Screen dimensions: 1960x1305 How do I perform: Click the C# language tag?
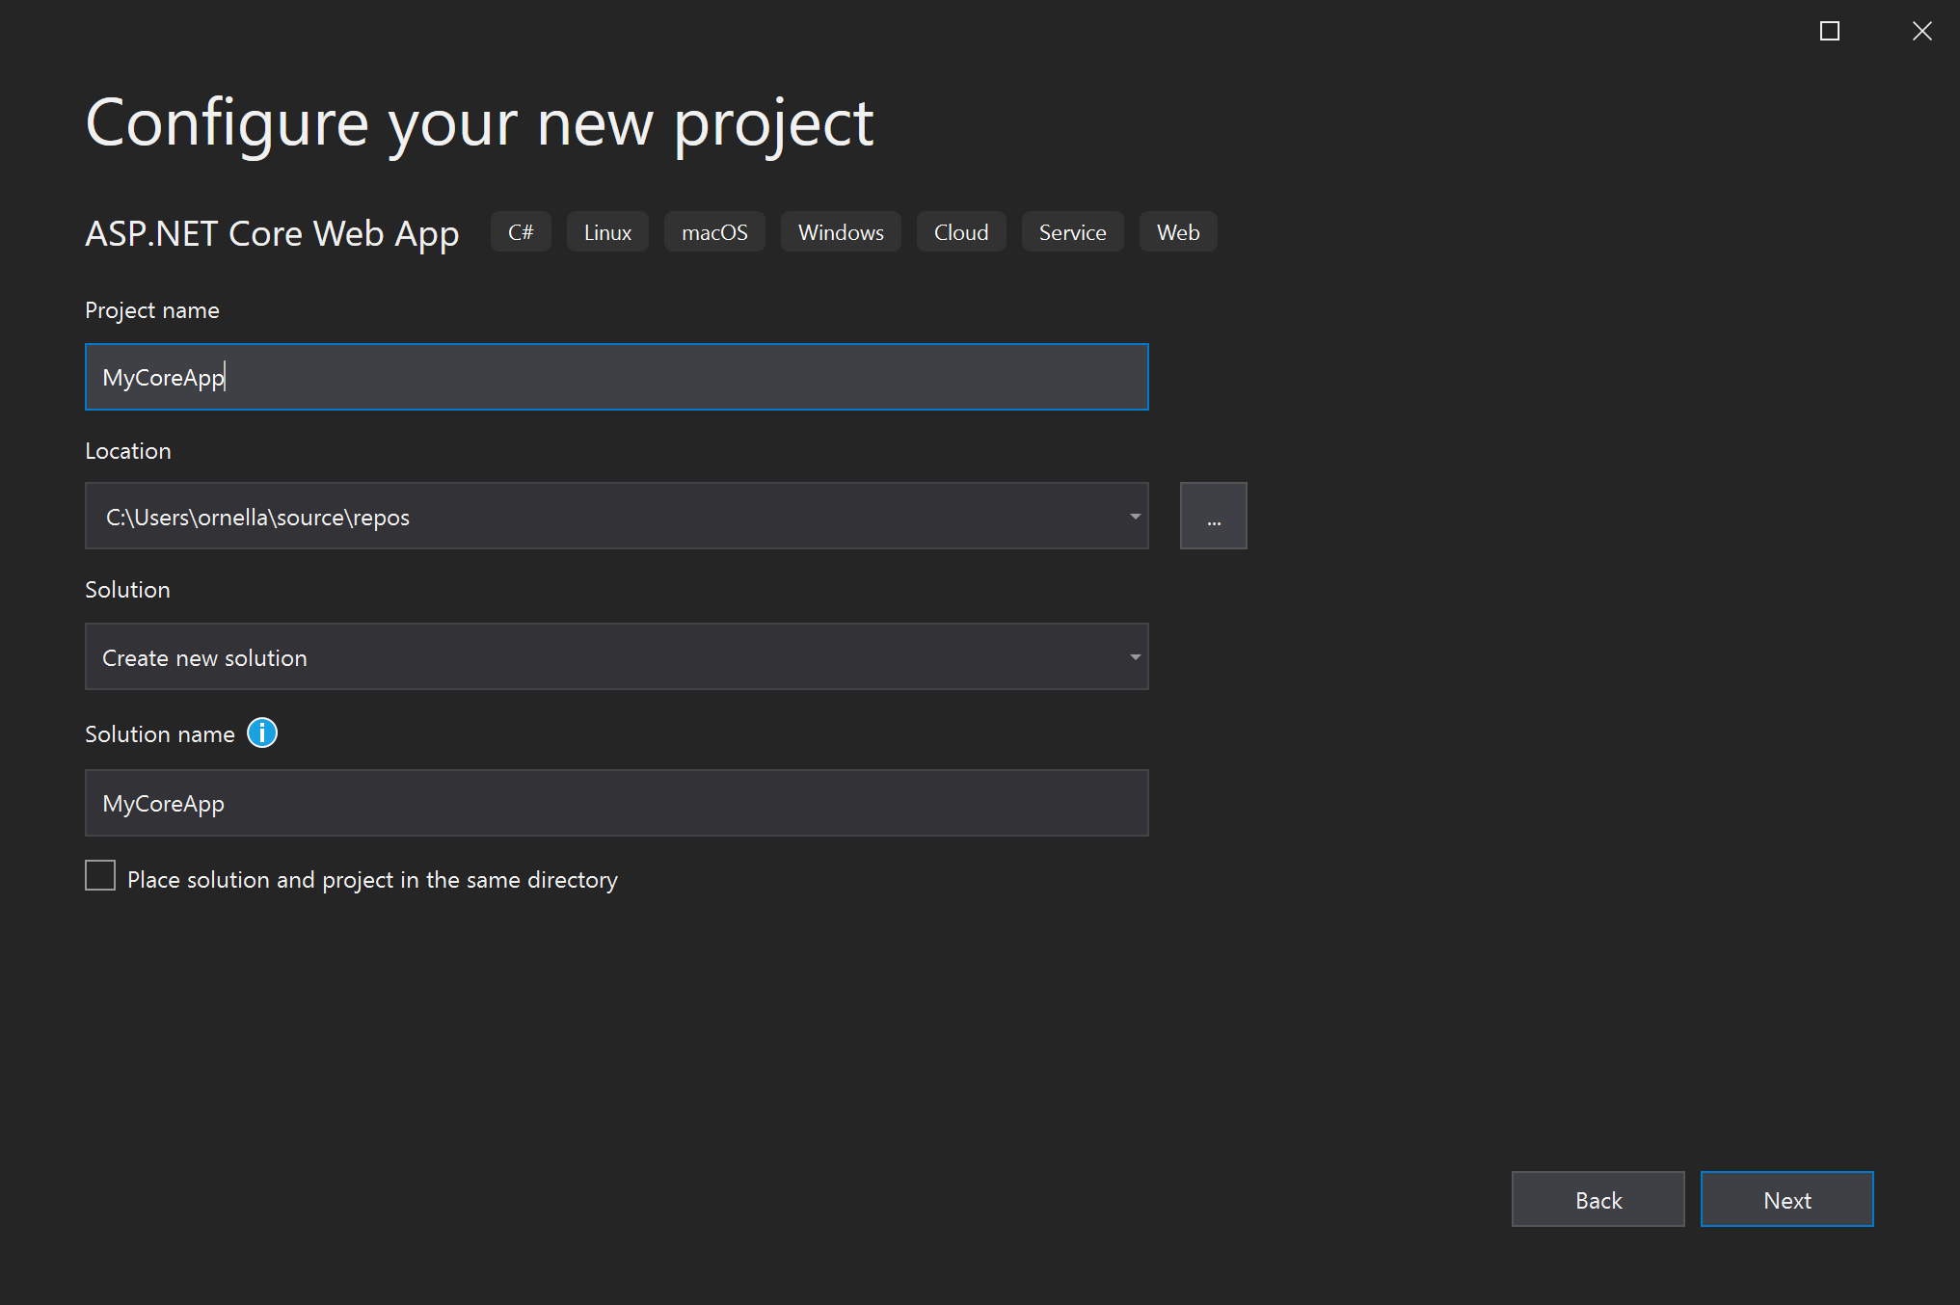pos(521,231)
